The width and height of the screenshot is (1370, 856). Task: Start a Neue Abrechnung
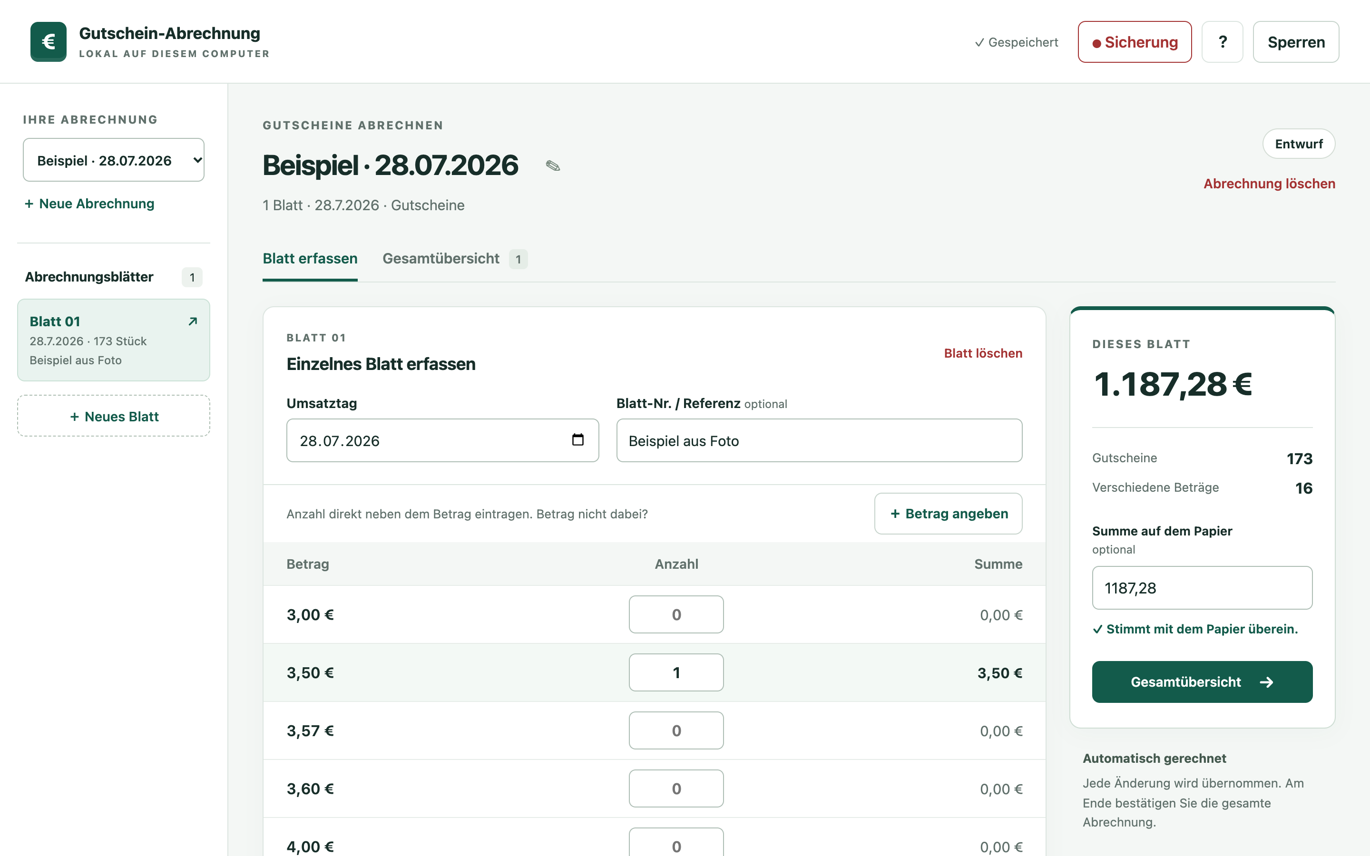tap(89, 204)
